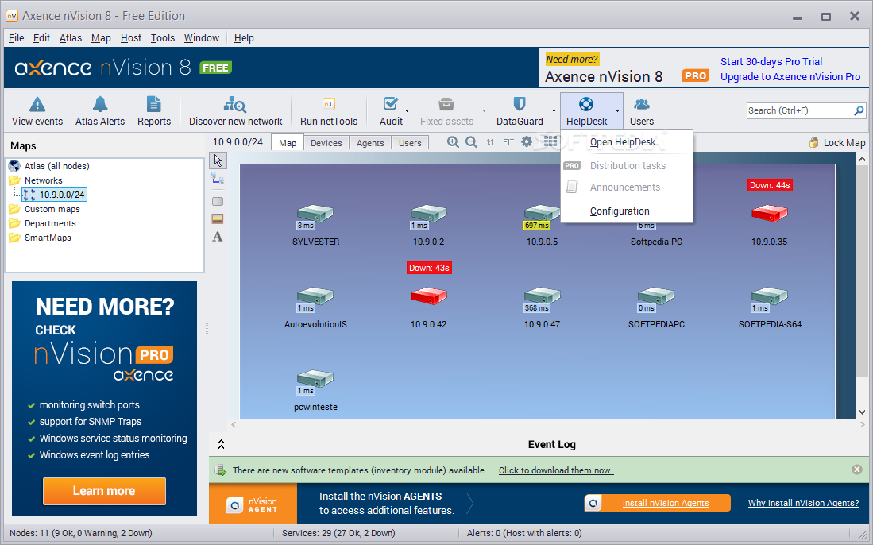The image size is (873, 545).
Task: Open Atlas Alerts bell icon
Action: click(100, 104)
